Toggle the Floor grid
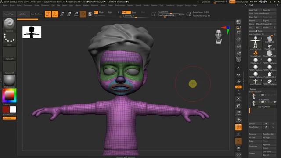This screenshot has height=158, width=281. [238, 67]
